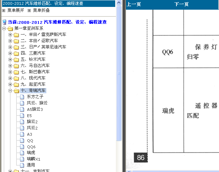Click the folder icon of 本田/讴歌汽车
This screenshot has width=219, height=172.
(x=16, y=41)
